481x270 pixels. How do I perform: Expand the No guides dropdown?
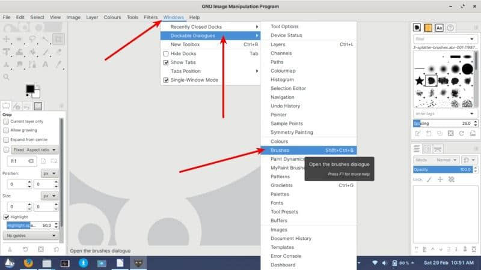click(31, 236)
